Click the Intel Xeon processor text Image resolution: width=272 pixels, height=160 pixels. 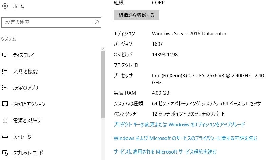tap(208, 79)
